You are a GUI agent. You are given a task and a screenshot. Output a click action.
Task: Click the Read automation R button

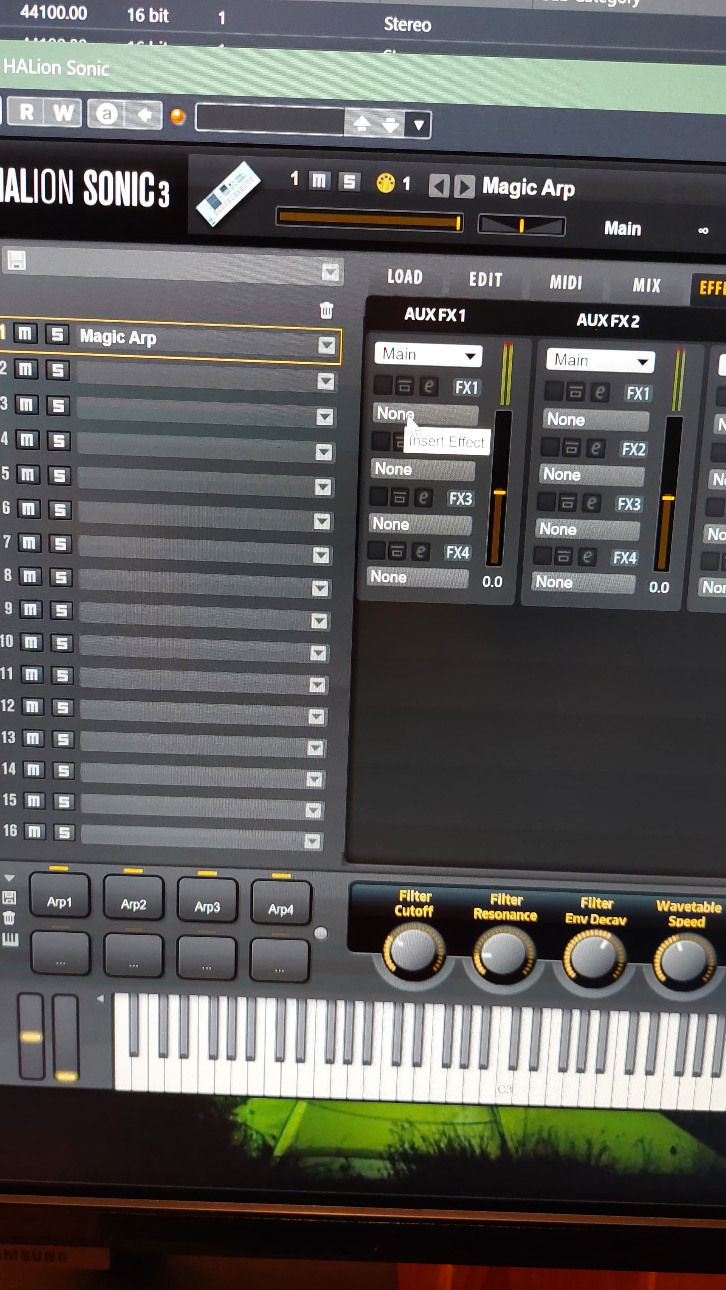26,112
